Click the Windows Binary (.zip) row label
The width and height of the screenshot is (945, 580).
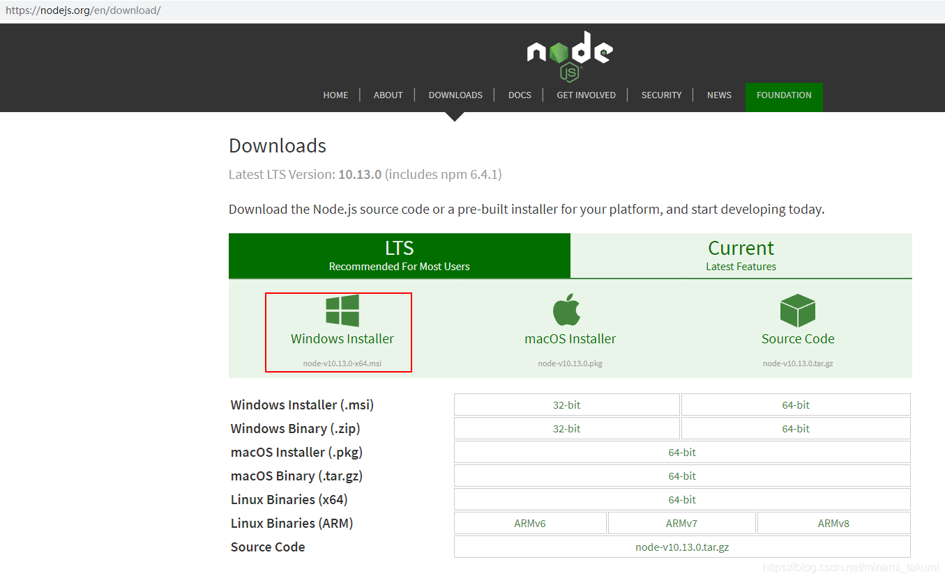pyautogui.click(x=295, y=429)
